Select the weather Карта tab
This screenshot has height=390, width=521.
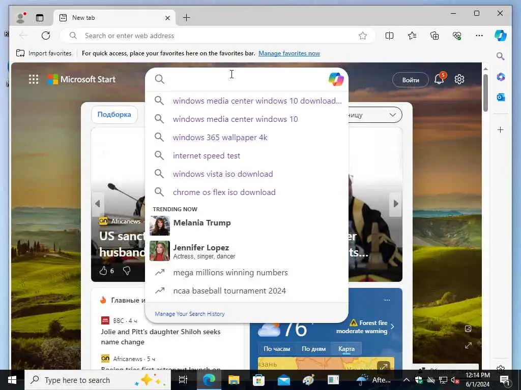point(346,349)
